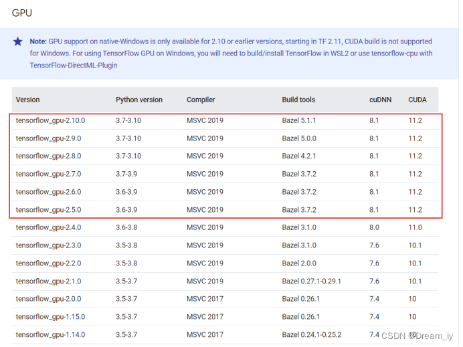Viewport: 463px width, 347px height.
Task: Click the Build tools column header
Action: pos(298,100)
